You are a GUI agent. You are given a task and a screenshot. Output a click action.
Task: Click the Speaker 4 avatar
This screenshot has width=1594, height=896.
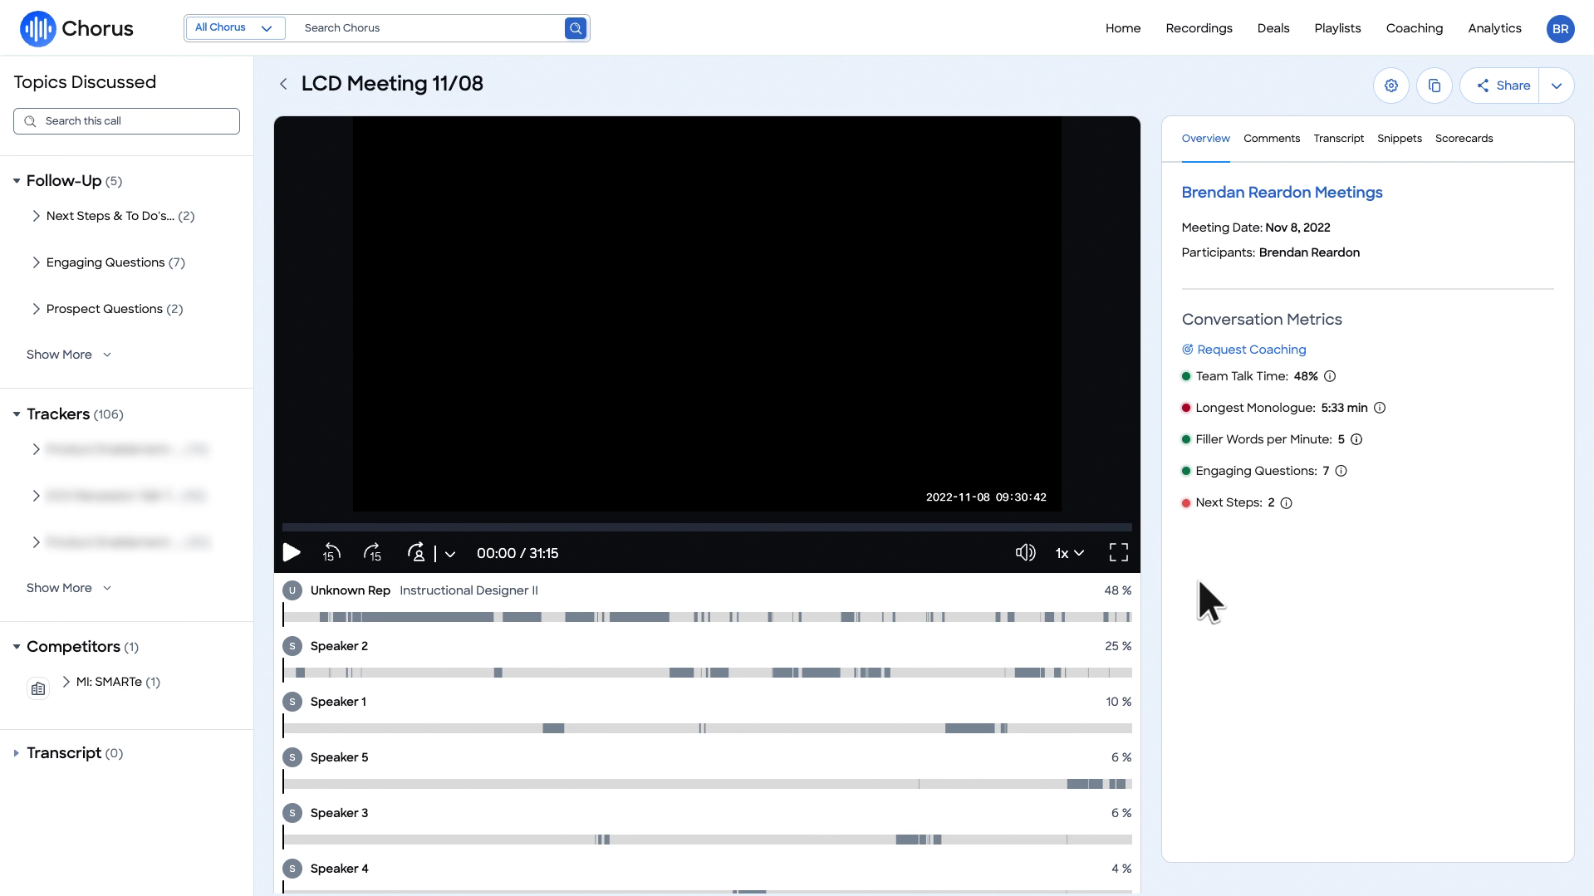(x=292, y=869)
